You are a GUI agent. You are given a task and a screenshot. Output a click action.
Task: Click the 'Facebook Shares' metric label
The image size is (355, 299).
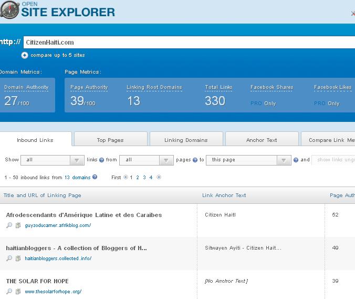point(272,87)
